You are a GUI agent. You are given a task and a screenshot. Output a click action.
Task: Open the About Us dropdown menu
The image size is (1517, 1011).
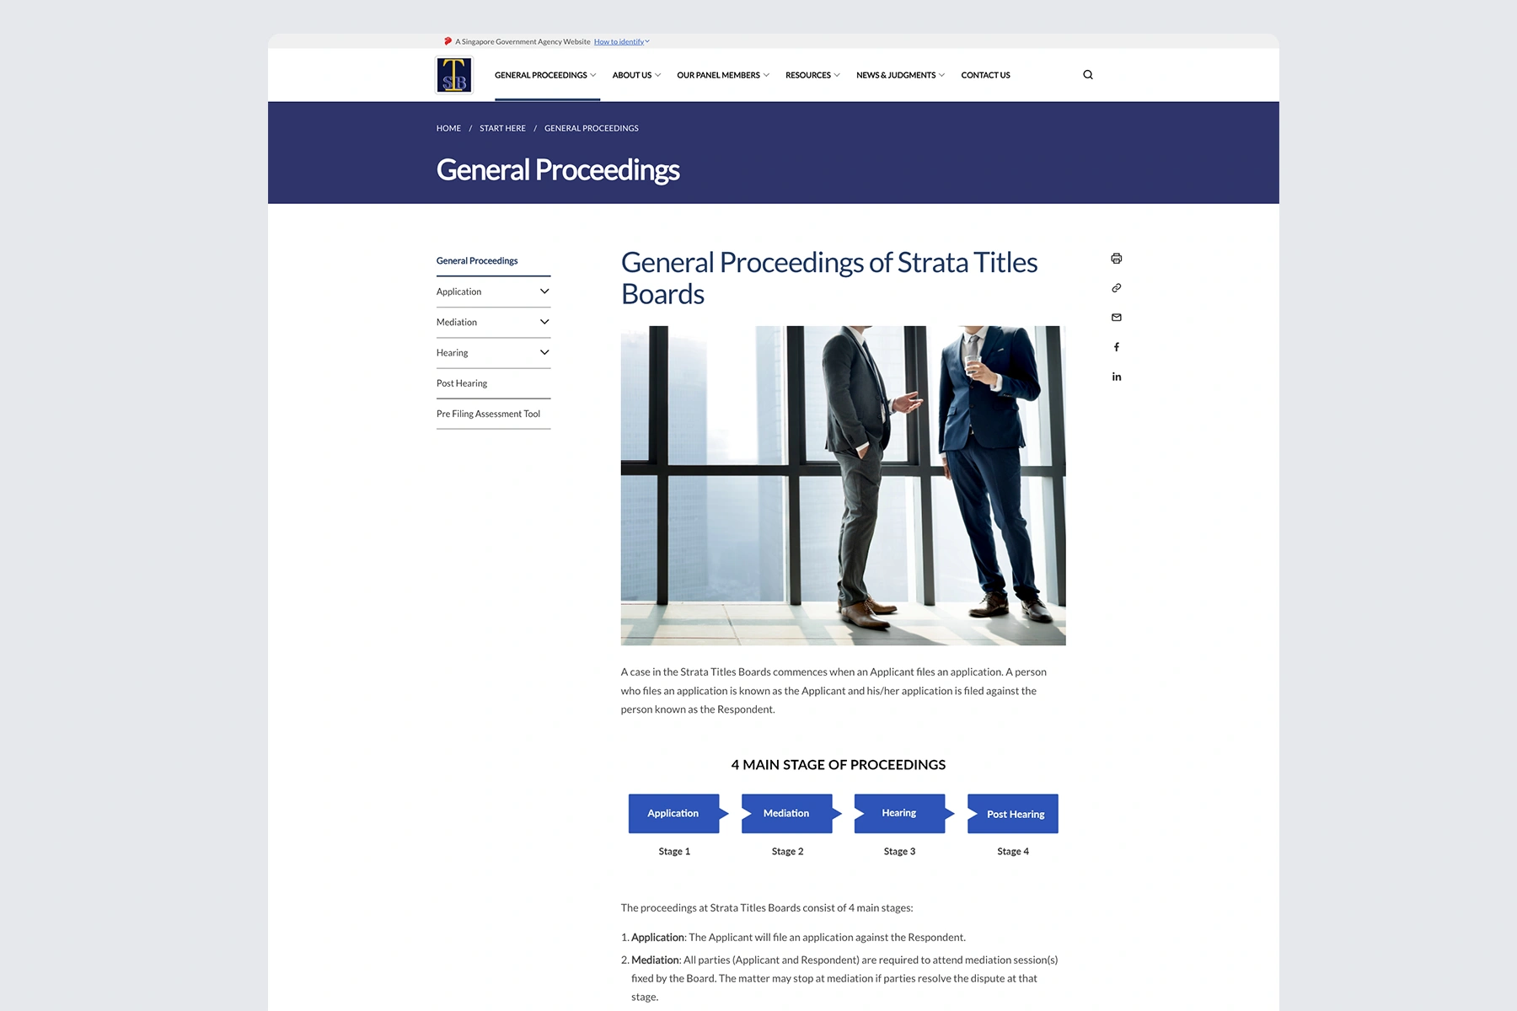pyautogui.click(x=635, y=75)
